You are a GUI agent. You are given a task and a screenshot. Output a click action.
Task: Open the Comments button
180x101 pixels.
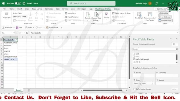[x=160, y=9]
